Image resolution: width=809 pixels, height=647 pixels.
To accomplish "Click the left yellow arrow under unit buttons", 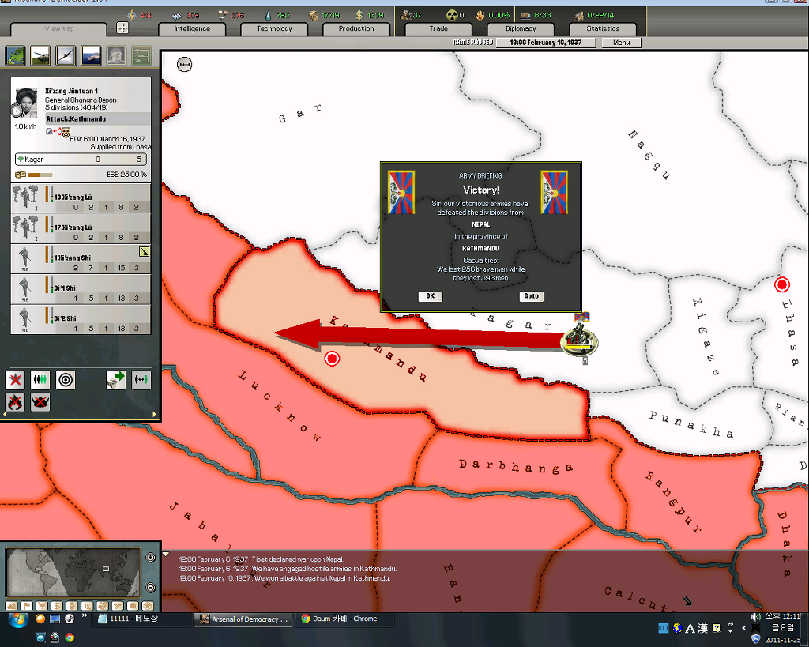I will (5, 414).
